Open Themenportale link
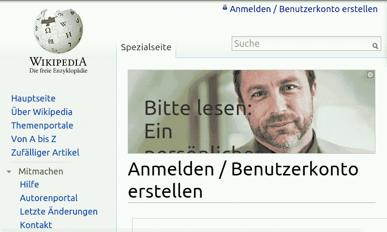The width and height of the screenshot is (387, 232). [42, 126]
